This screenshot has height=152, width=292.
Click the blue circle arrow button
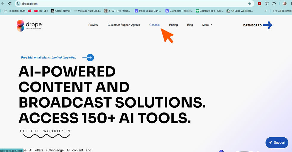pyautogui.click(x=90, y=58)
